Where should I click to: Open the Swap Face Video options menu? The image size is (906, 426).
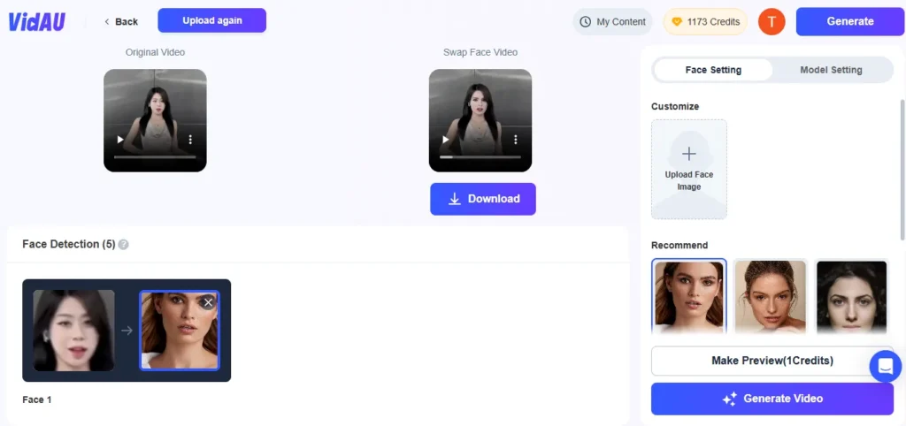(x=516, y=140)
